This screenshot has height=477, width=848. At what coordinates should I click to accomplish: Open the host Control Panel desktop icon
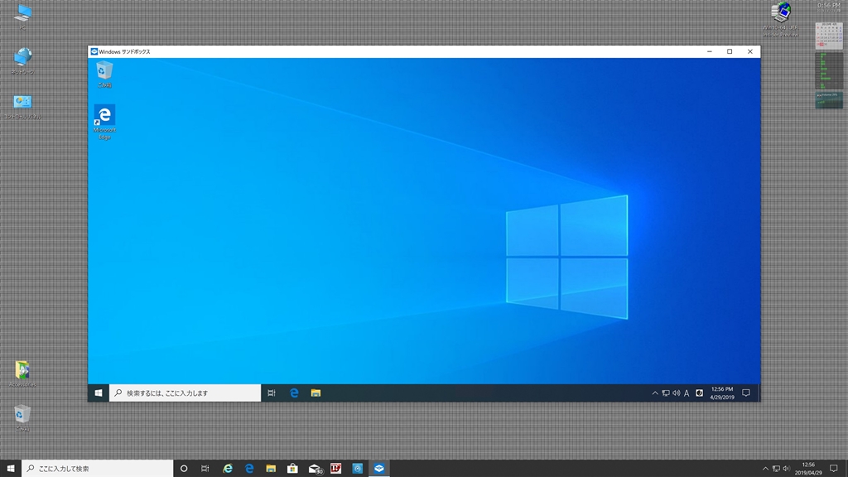coord(22,106)
